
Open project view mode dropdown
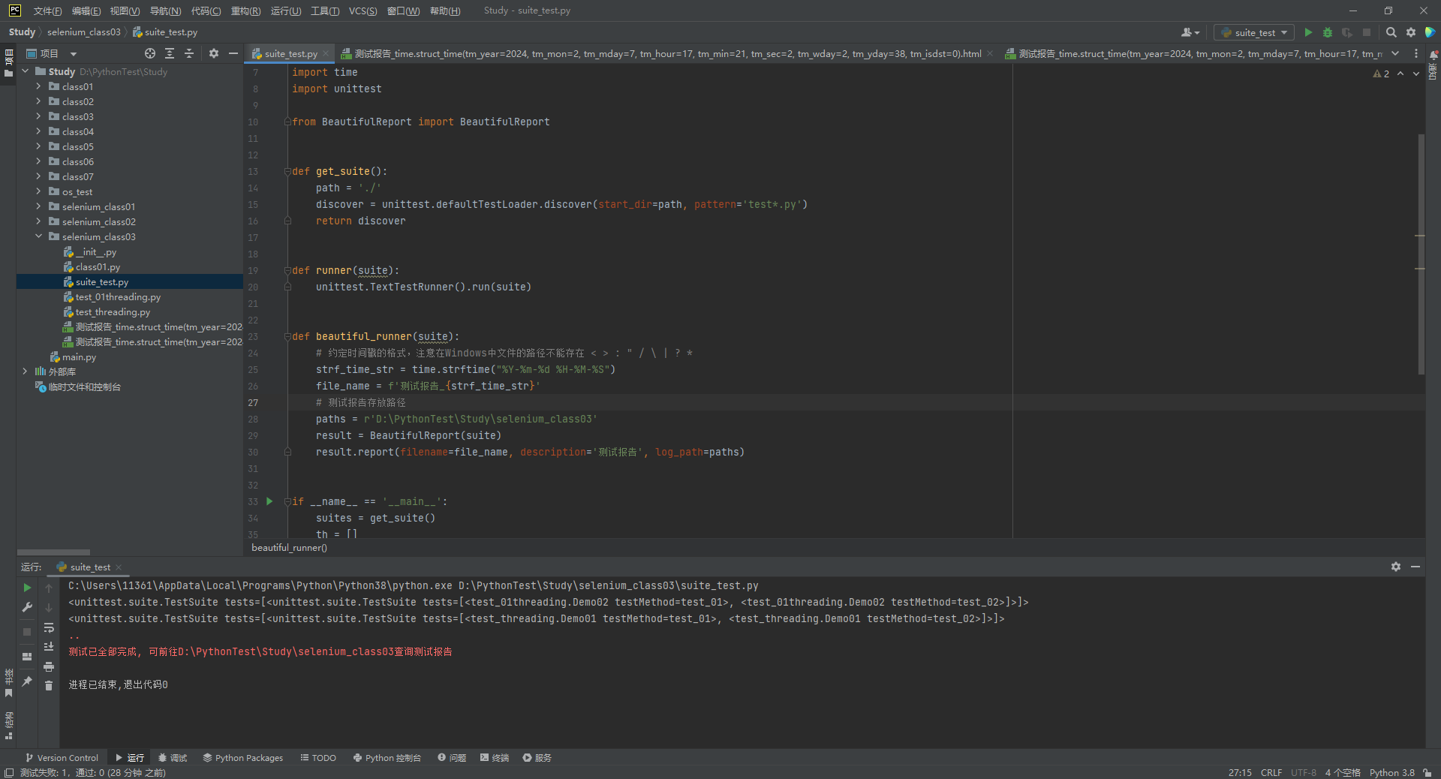click(x=74, y=54)
